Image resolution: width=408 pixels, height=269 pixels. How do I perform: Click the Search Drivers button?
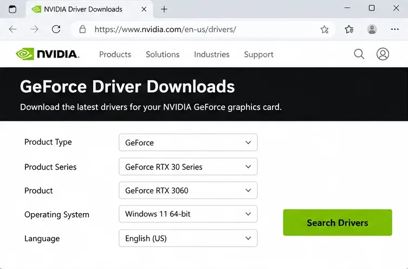[338, 223]
